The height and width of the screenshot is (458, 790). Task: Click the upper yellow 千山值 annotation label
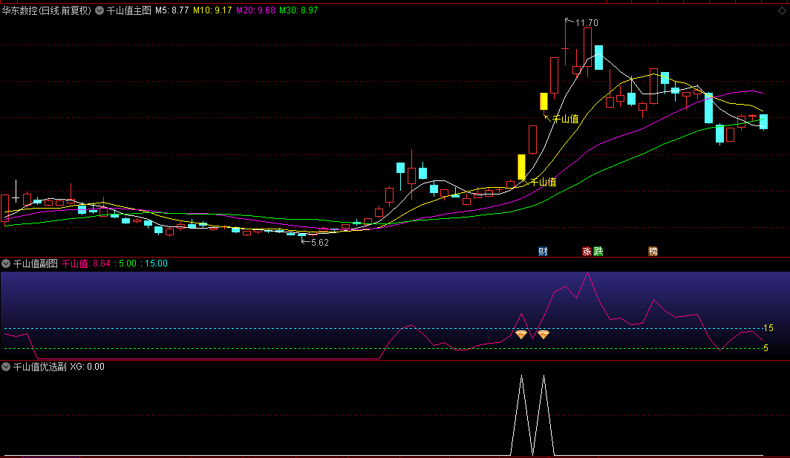(x=565, y=120)
